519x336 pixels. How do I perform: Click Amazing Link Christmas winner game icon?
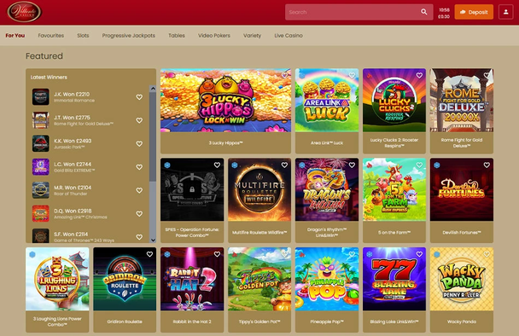tap(41, 214)
